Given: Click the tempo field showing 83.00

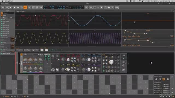Looking at the screenshot, I should click(52, 7).
